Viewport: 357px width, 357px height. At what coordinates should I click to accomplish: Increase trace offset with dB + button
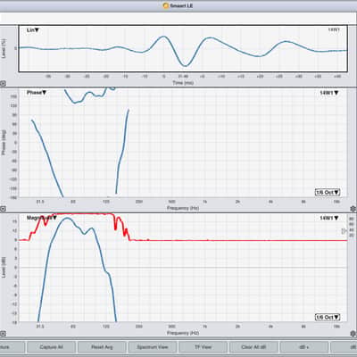(304, 347)
